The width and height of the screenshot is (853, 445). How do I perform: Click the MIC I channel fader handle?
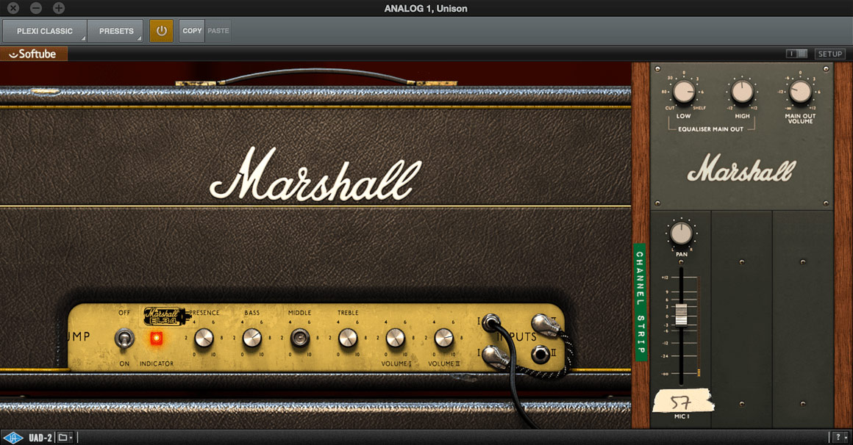(681, 315)
